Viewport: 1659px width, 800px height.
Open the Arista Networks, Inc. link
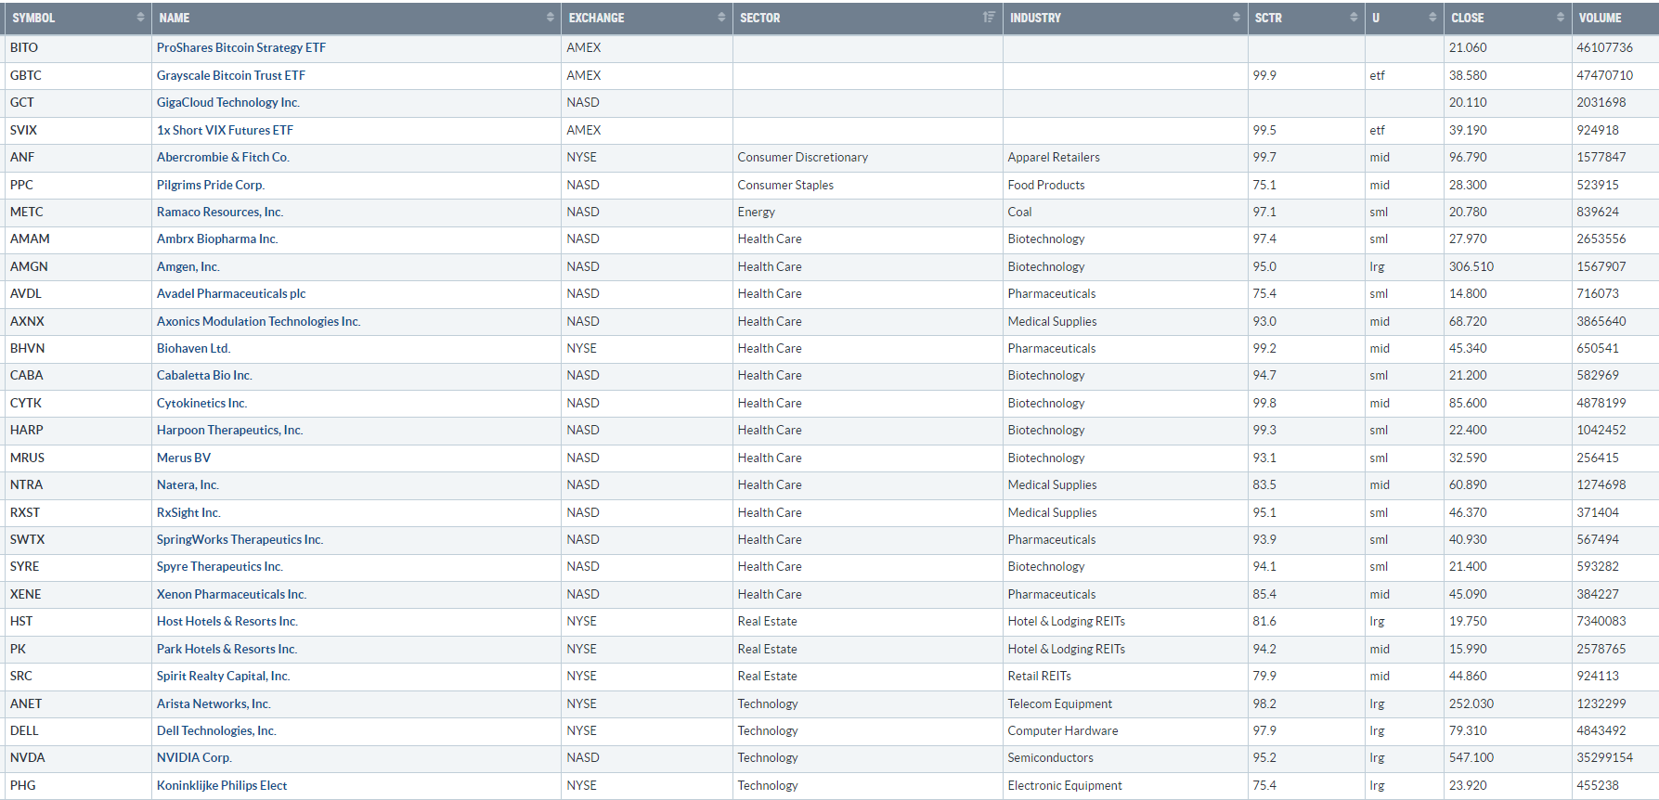[214, 703]
